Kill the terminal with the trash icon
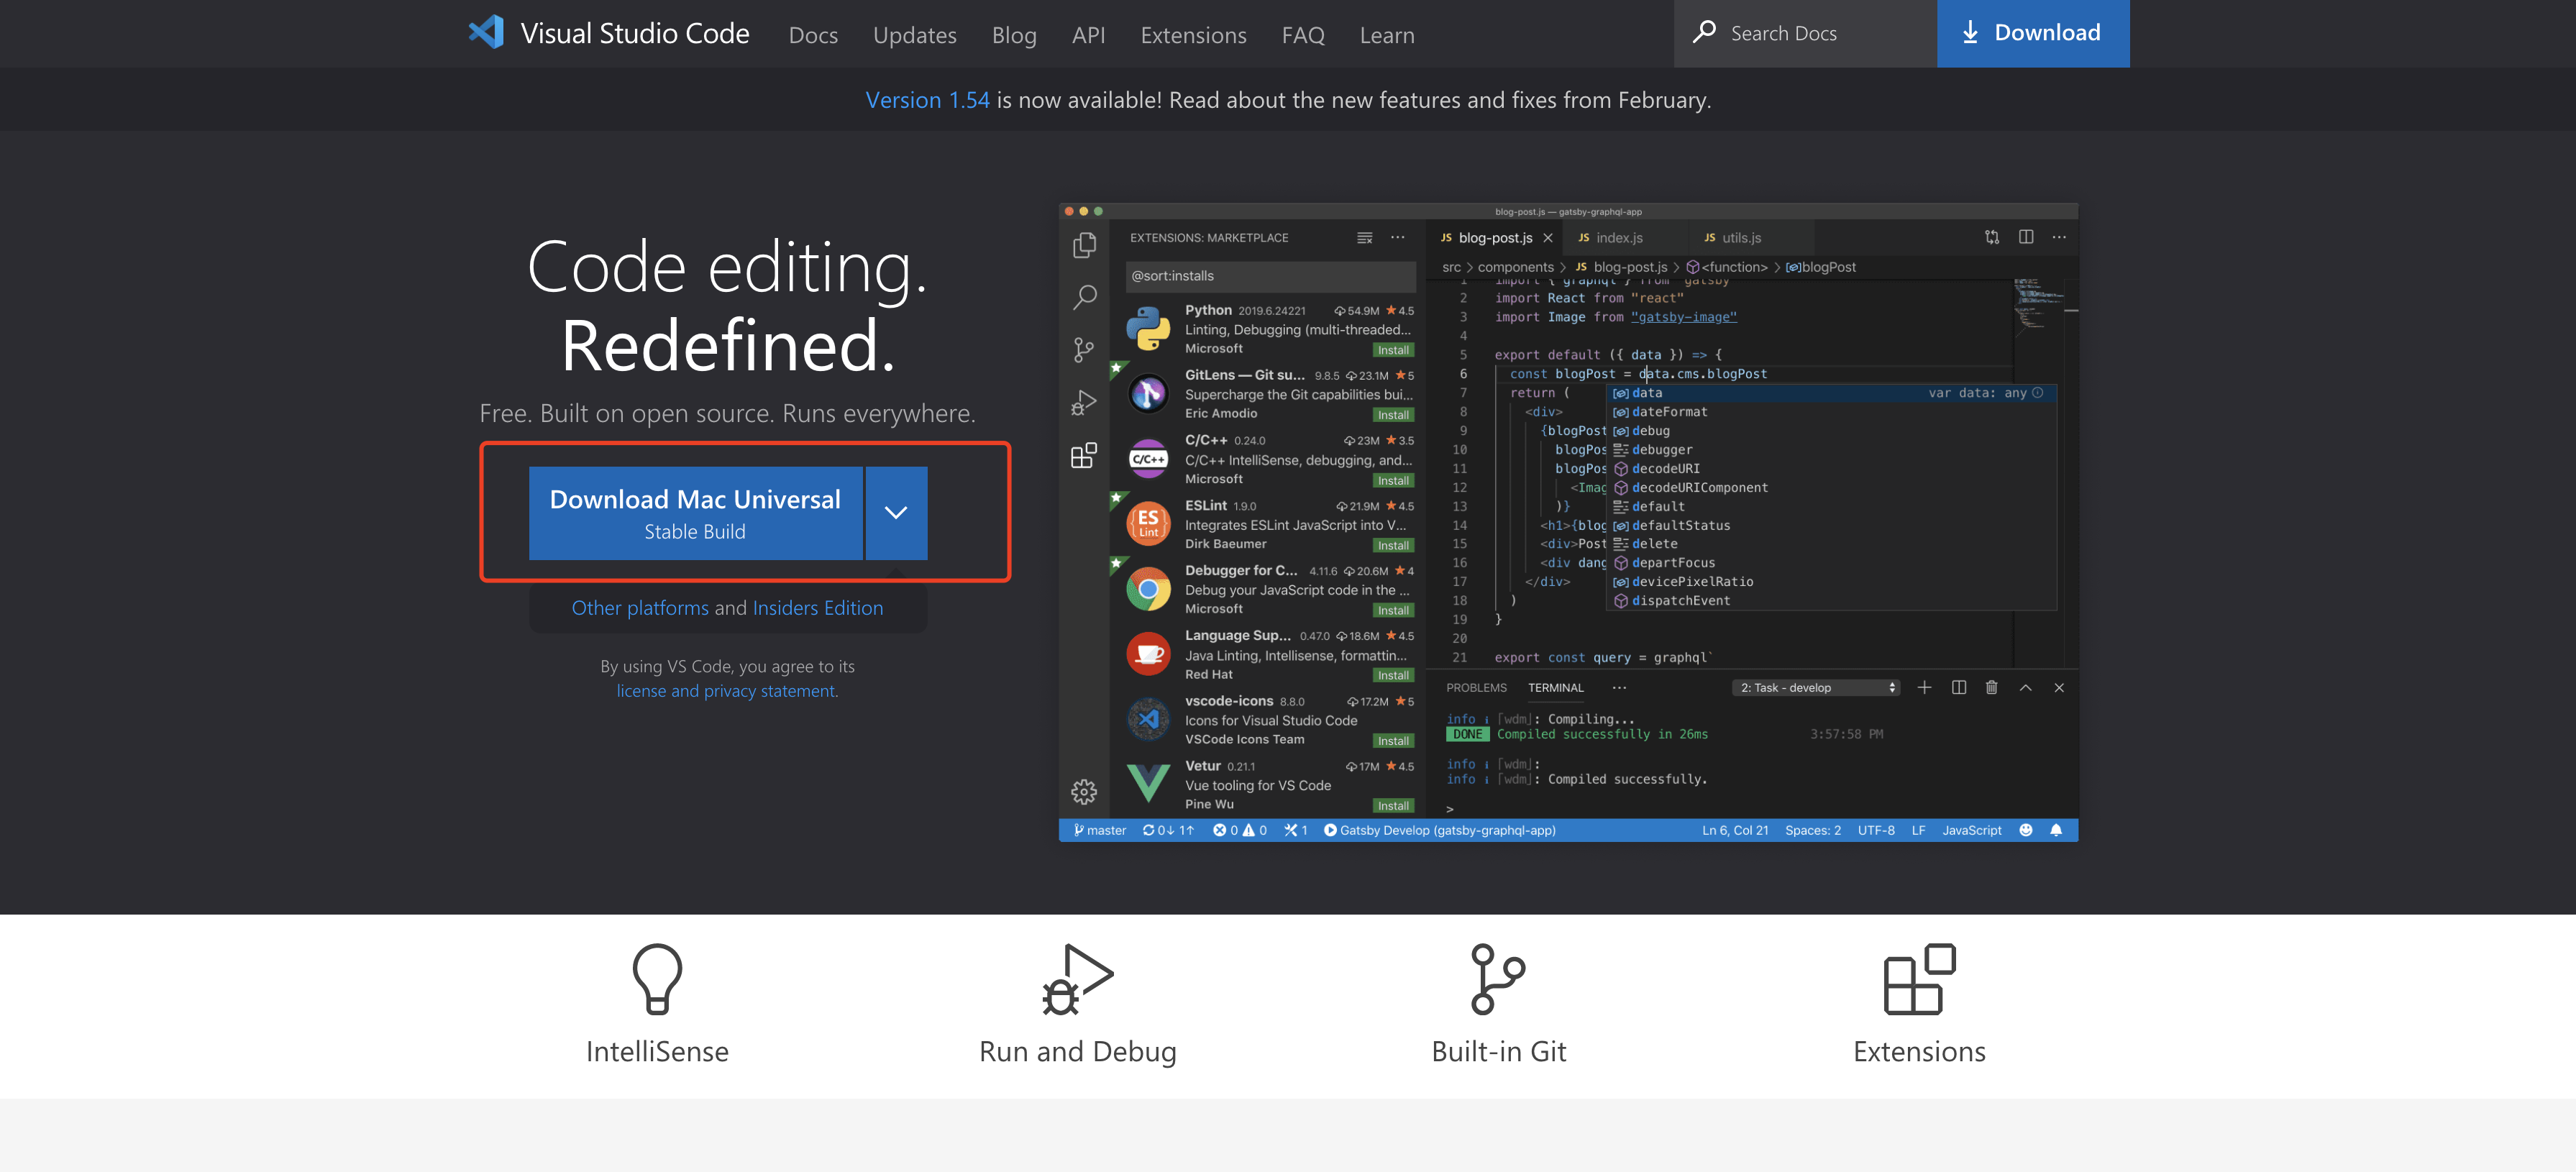2576x1172 pixels. 1992,687
